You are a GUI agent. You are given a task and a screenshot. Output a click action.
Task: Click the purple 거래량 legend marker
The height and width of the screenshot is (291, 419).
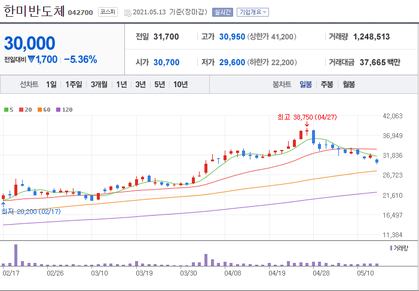click(x=392, y=248)
